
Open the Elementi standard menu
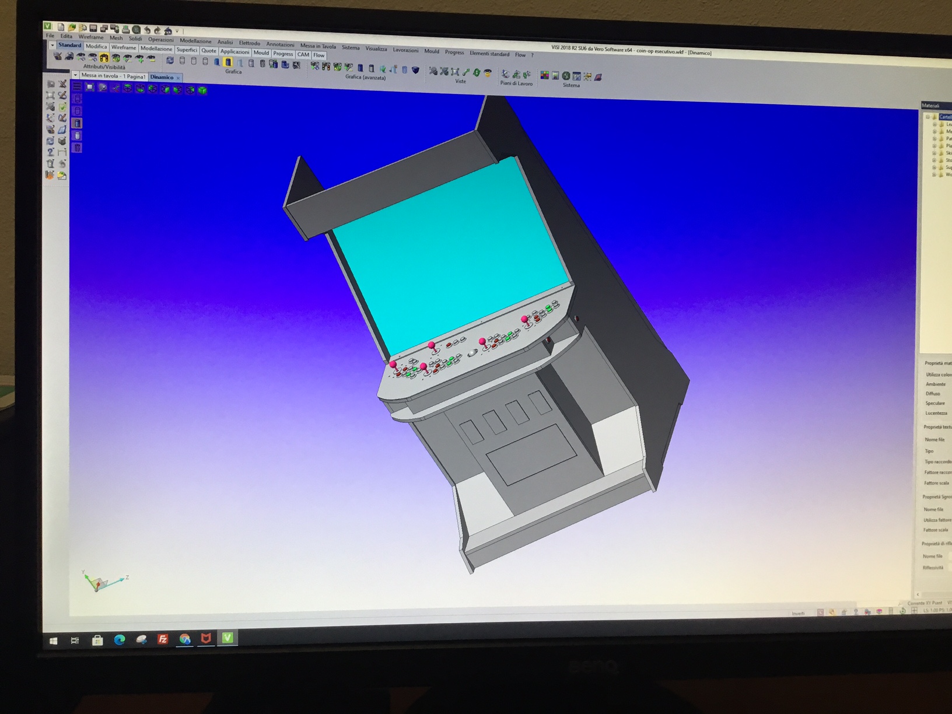tap(489, 53)
